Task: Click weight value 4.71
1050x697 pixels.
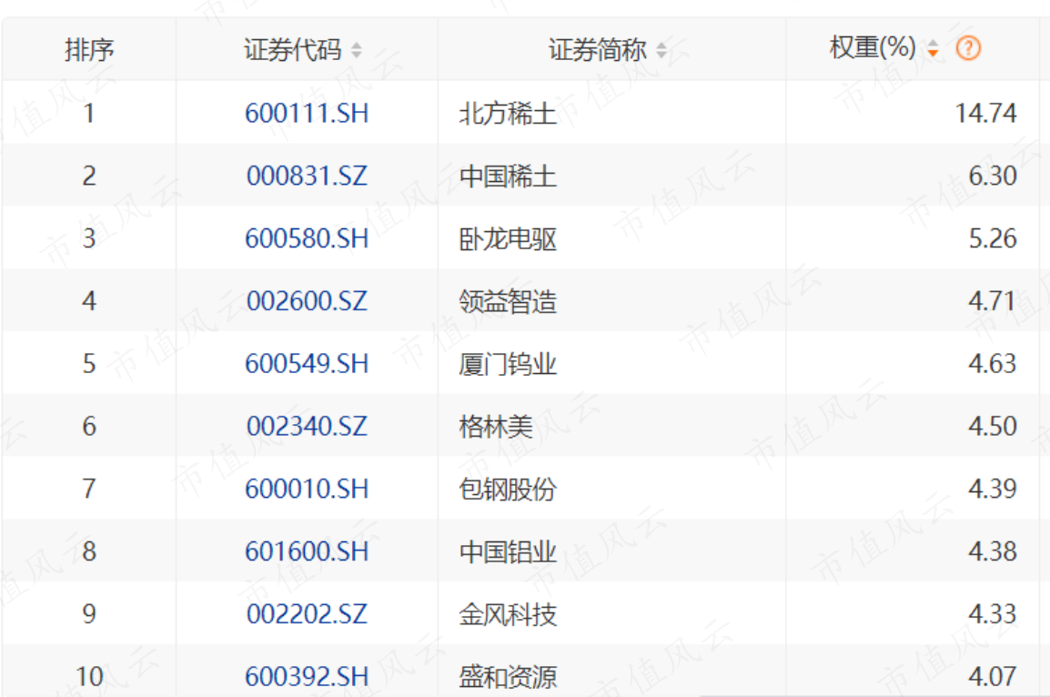Action: (x=993, y=301)
